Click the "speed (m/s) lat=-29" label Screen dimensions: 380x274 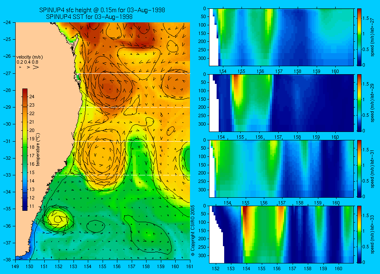(372, 103)
